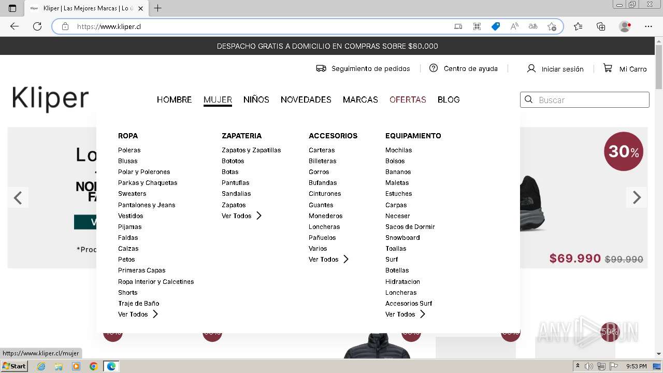Activate Read aloud icon
This screenshot has height=373, width=663.
pyautogui.click(x=514, y=26)
